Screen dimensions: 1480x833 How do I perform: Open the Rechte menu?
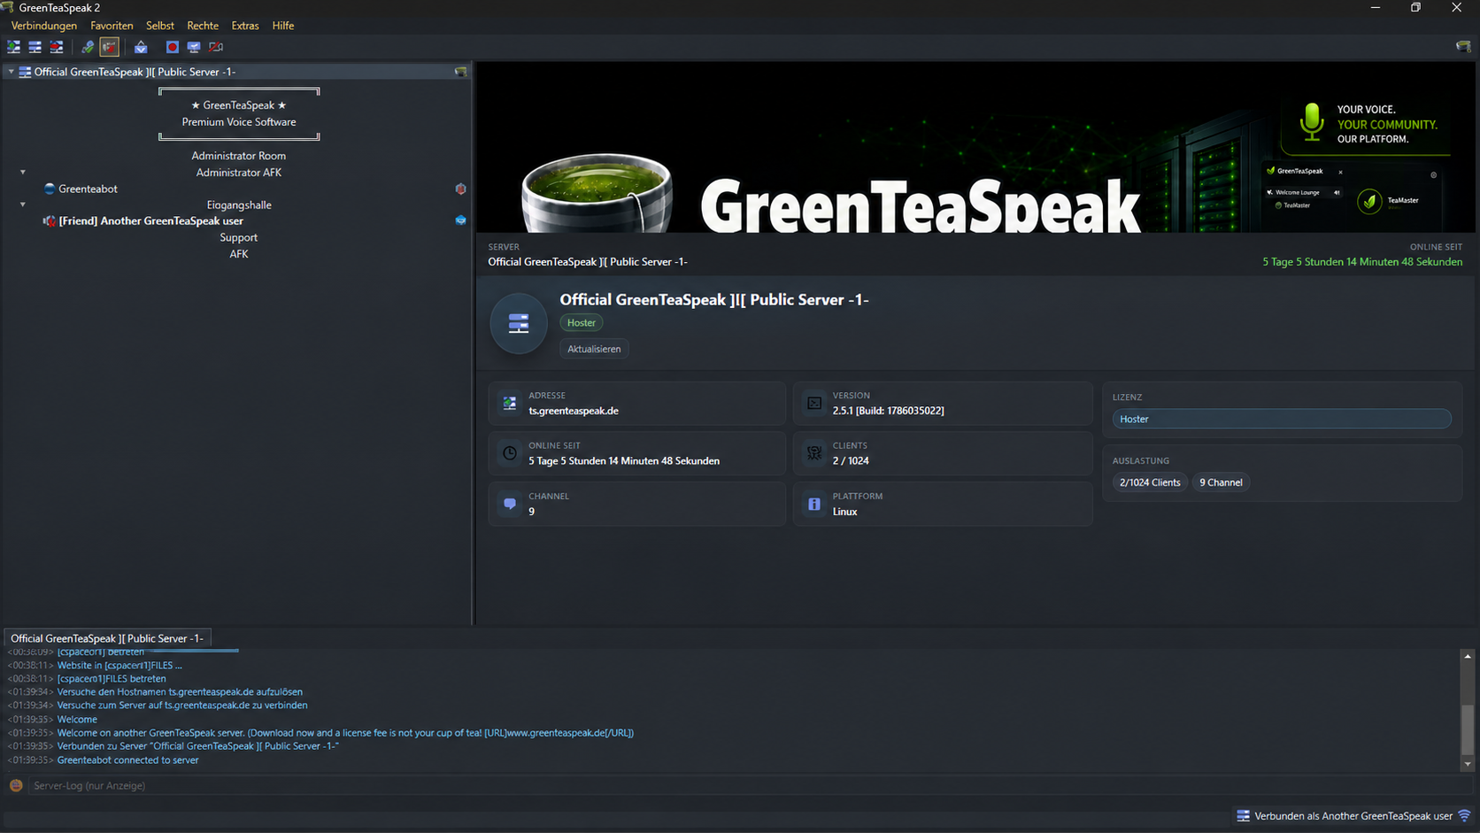click(x=203, y=26)
